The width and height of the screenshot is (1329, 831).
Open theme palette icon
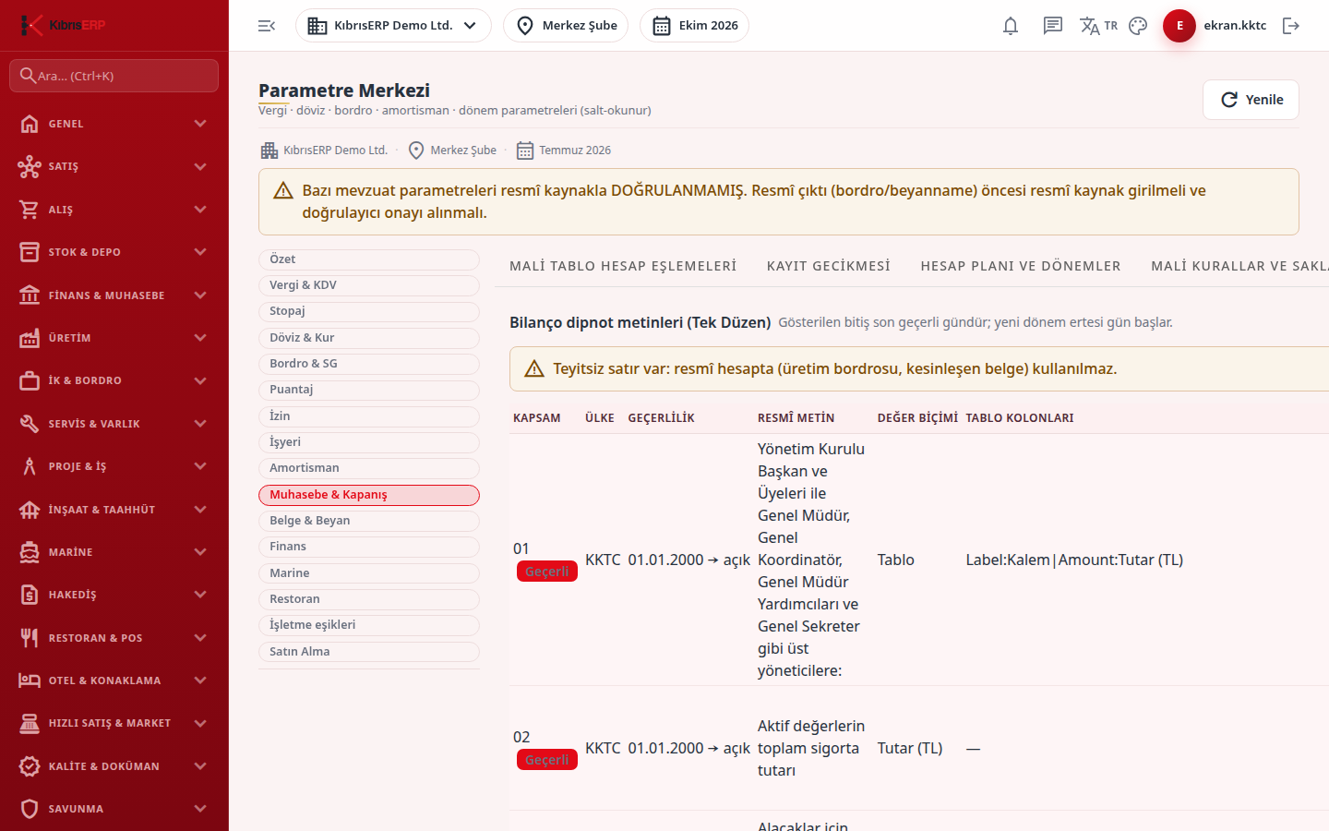(x=1138, y=26)
